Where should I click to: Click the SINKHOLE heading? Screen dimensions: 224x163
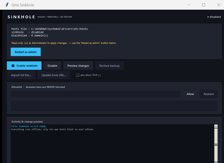coord(21,17)
